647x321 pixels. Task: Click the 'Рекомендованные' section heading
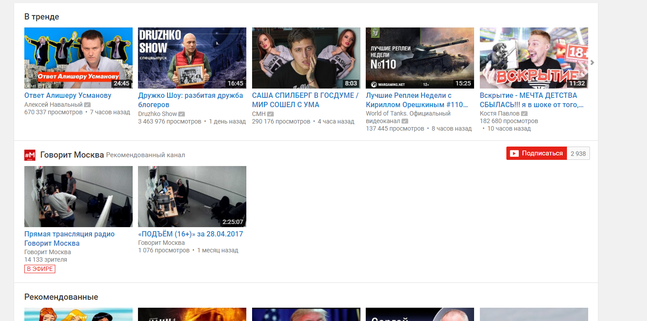tap(61, 297)
